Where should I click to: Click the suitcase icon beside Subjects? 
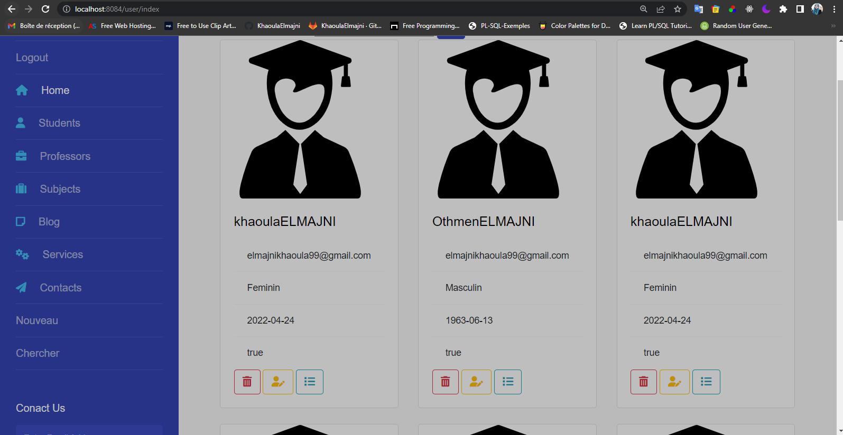tap(21, 188)
